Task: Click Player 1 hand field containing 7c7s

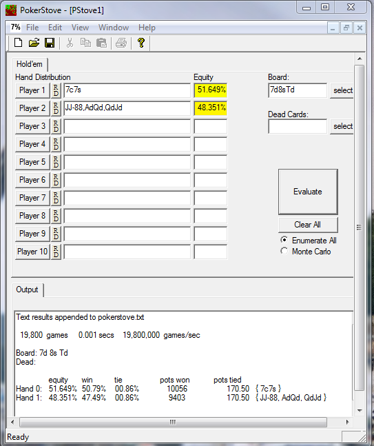Action: click(x=127, y=90)
